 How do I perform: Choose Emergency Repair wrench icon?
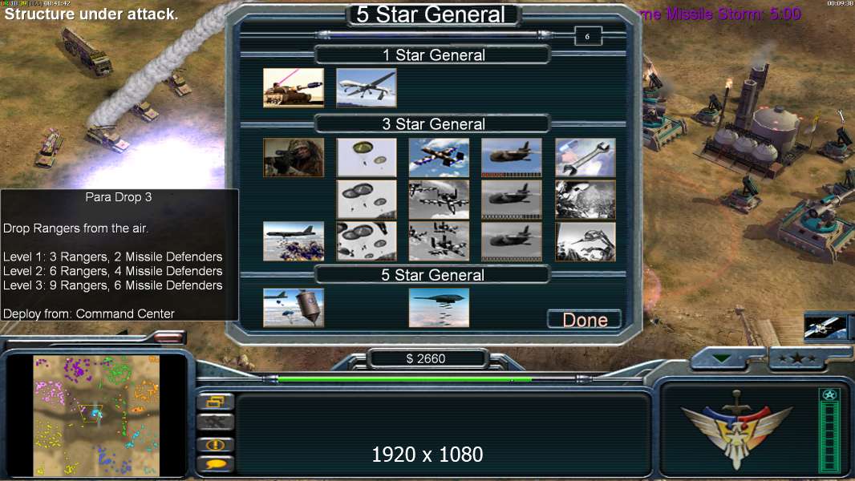[x=585, y=157]
